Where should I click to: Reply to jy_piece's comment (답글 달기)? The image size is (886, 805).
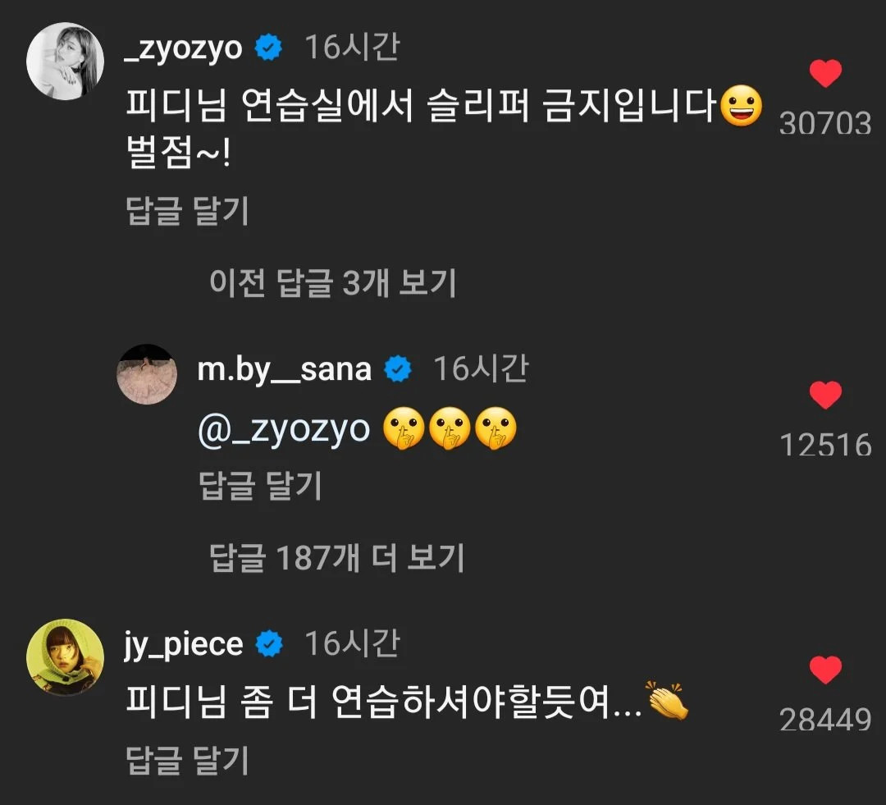[x=187, y=761]
